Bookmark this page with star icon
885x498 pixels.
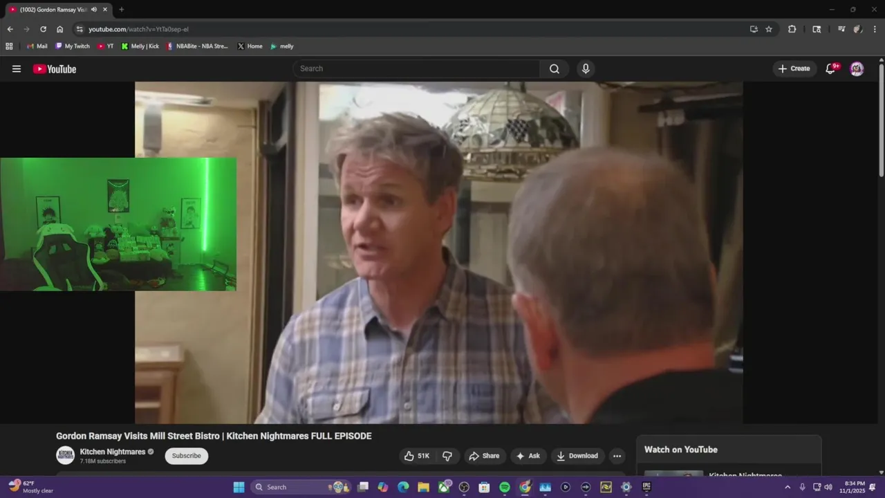(x=769, y=29)
